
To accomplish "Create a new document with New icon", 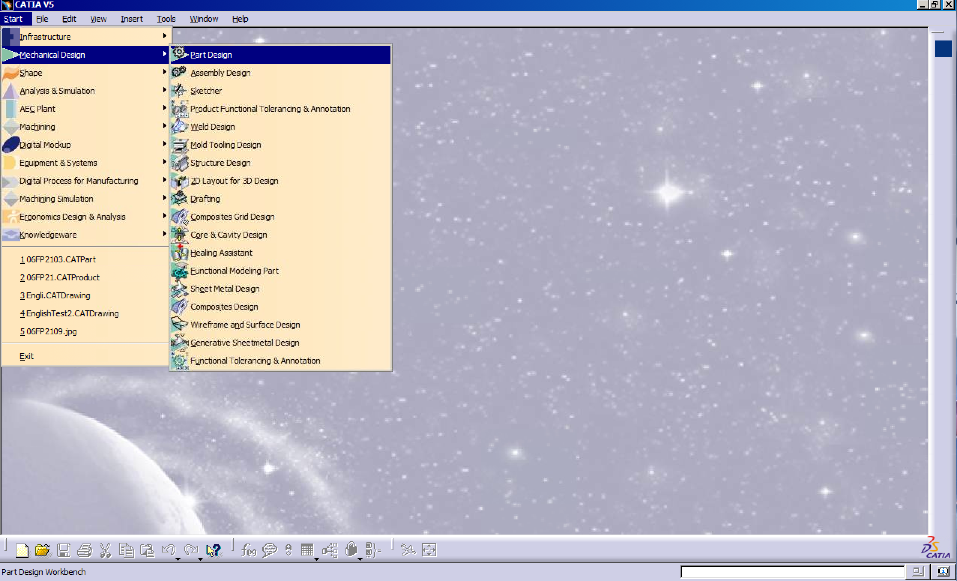I will pyautogui.click(x=22, y=550).
